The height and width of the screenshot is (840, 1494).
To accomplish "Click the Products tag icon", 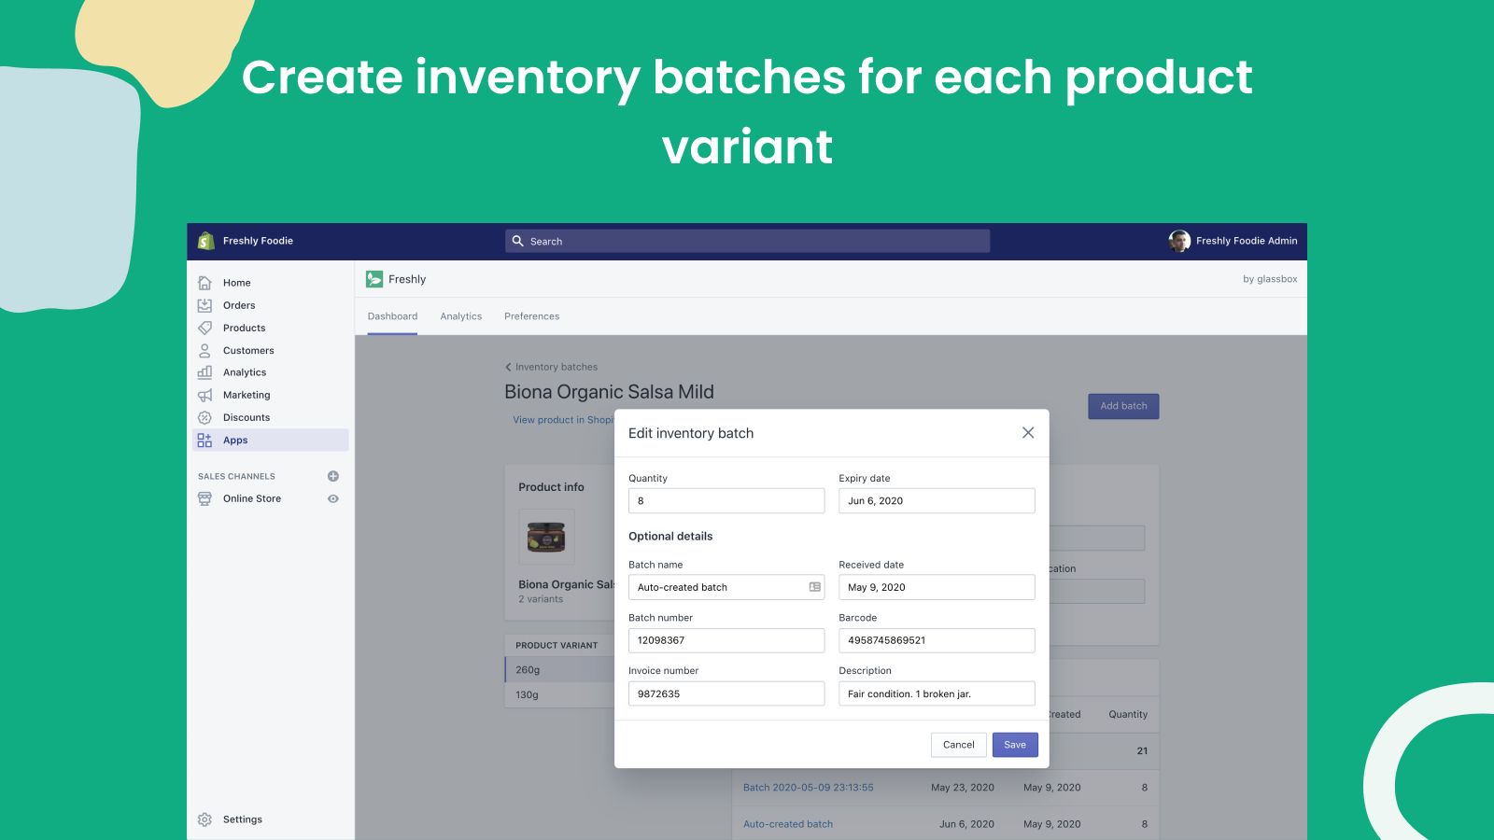I will (x=204, y=328).
